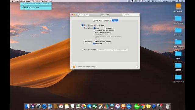Open Reminders checklist icon in Dock
The height and width of the screenshot is (110, 195).
point(73,106)
